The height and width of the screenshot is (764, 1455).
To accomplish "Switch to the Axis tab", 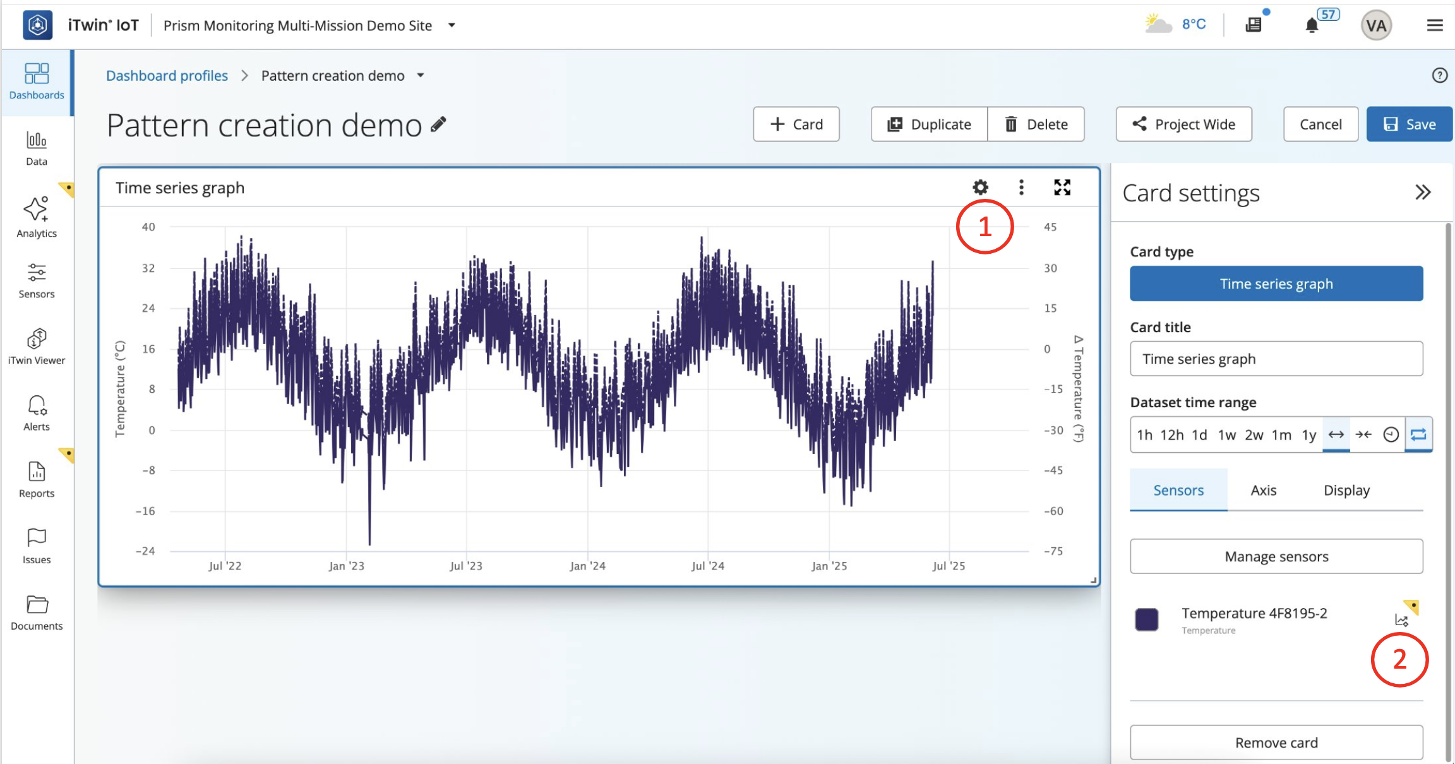I will [1263, 490].
